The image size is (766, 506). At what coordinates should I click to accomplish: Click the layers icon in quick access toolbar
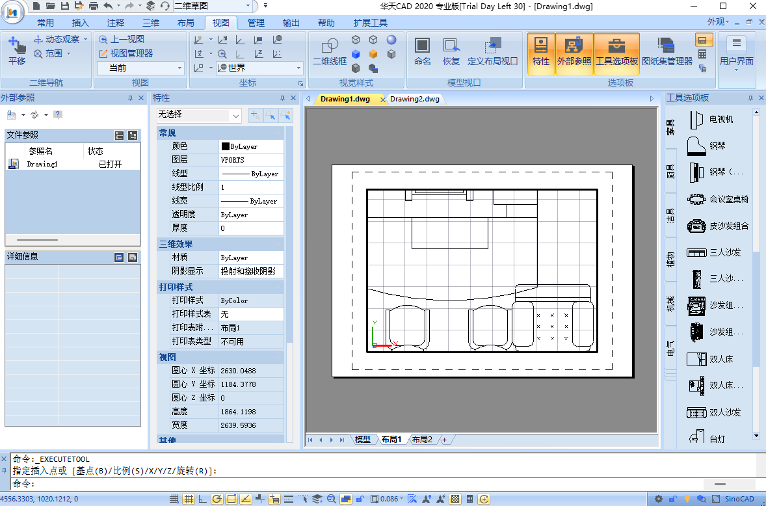pos(150,6)
